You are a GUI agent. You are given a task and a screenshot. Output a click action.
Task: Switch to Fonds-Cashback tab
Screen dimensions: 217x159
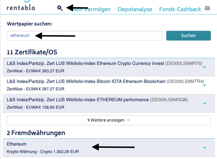[x=180, y=9]
